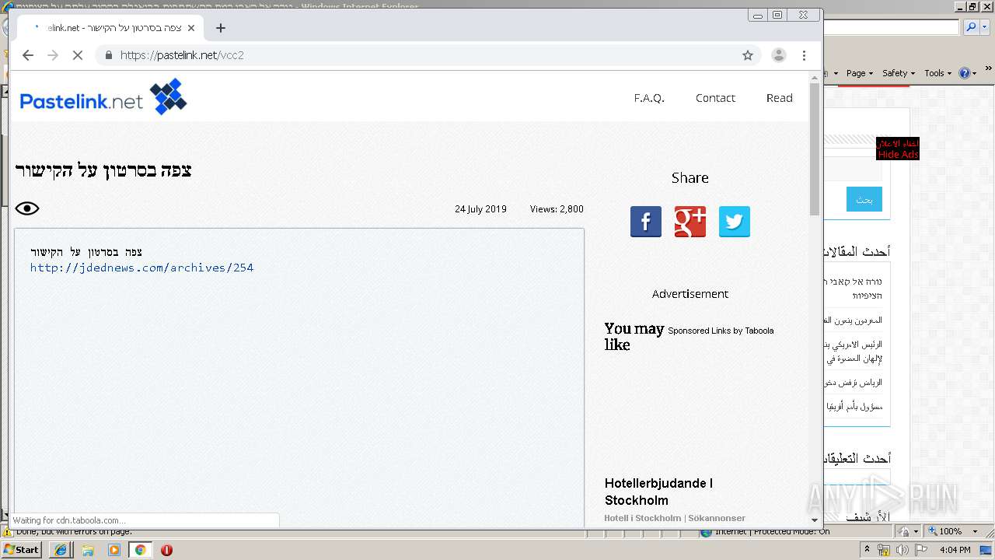This screenshot has width=995, height=560.
Task: Open Sponsored Links by Taboola
Action: tap(721, 331)
